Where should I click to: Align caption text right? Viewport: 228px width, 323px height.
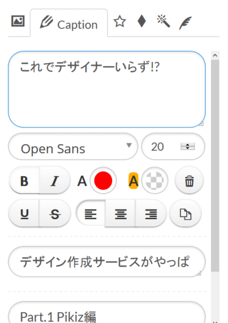[151, 214]
